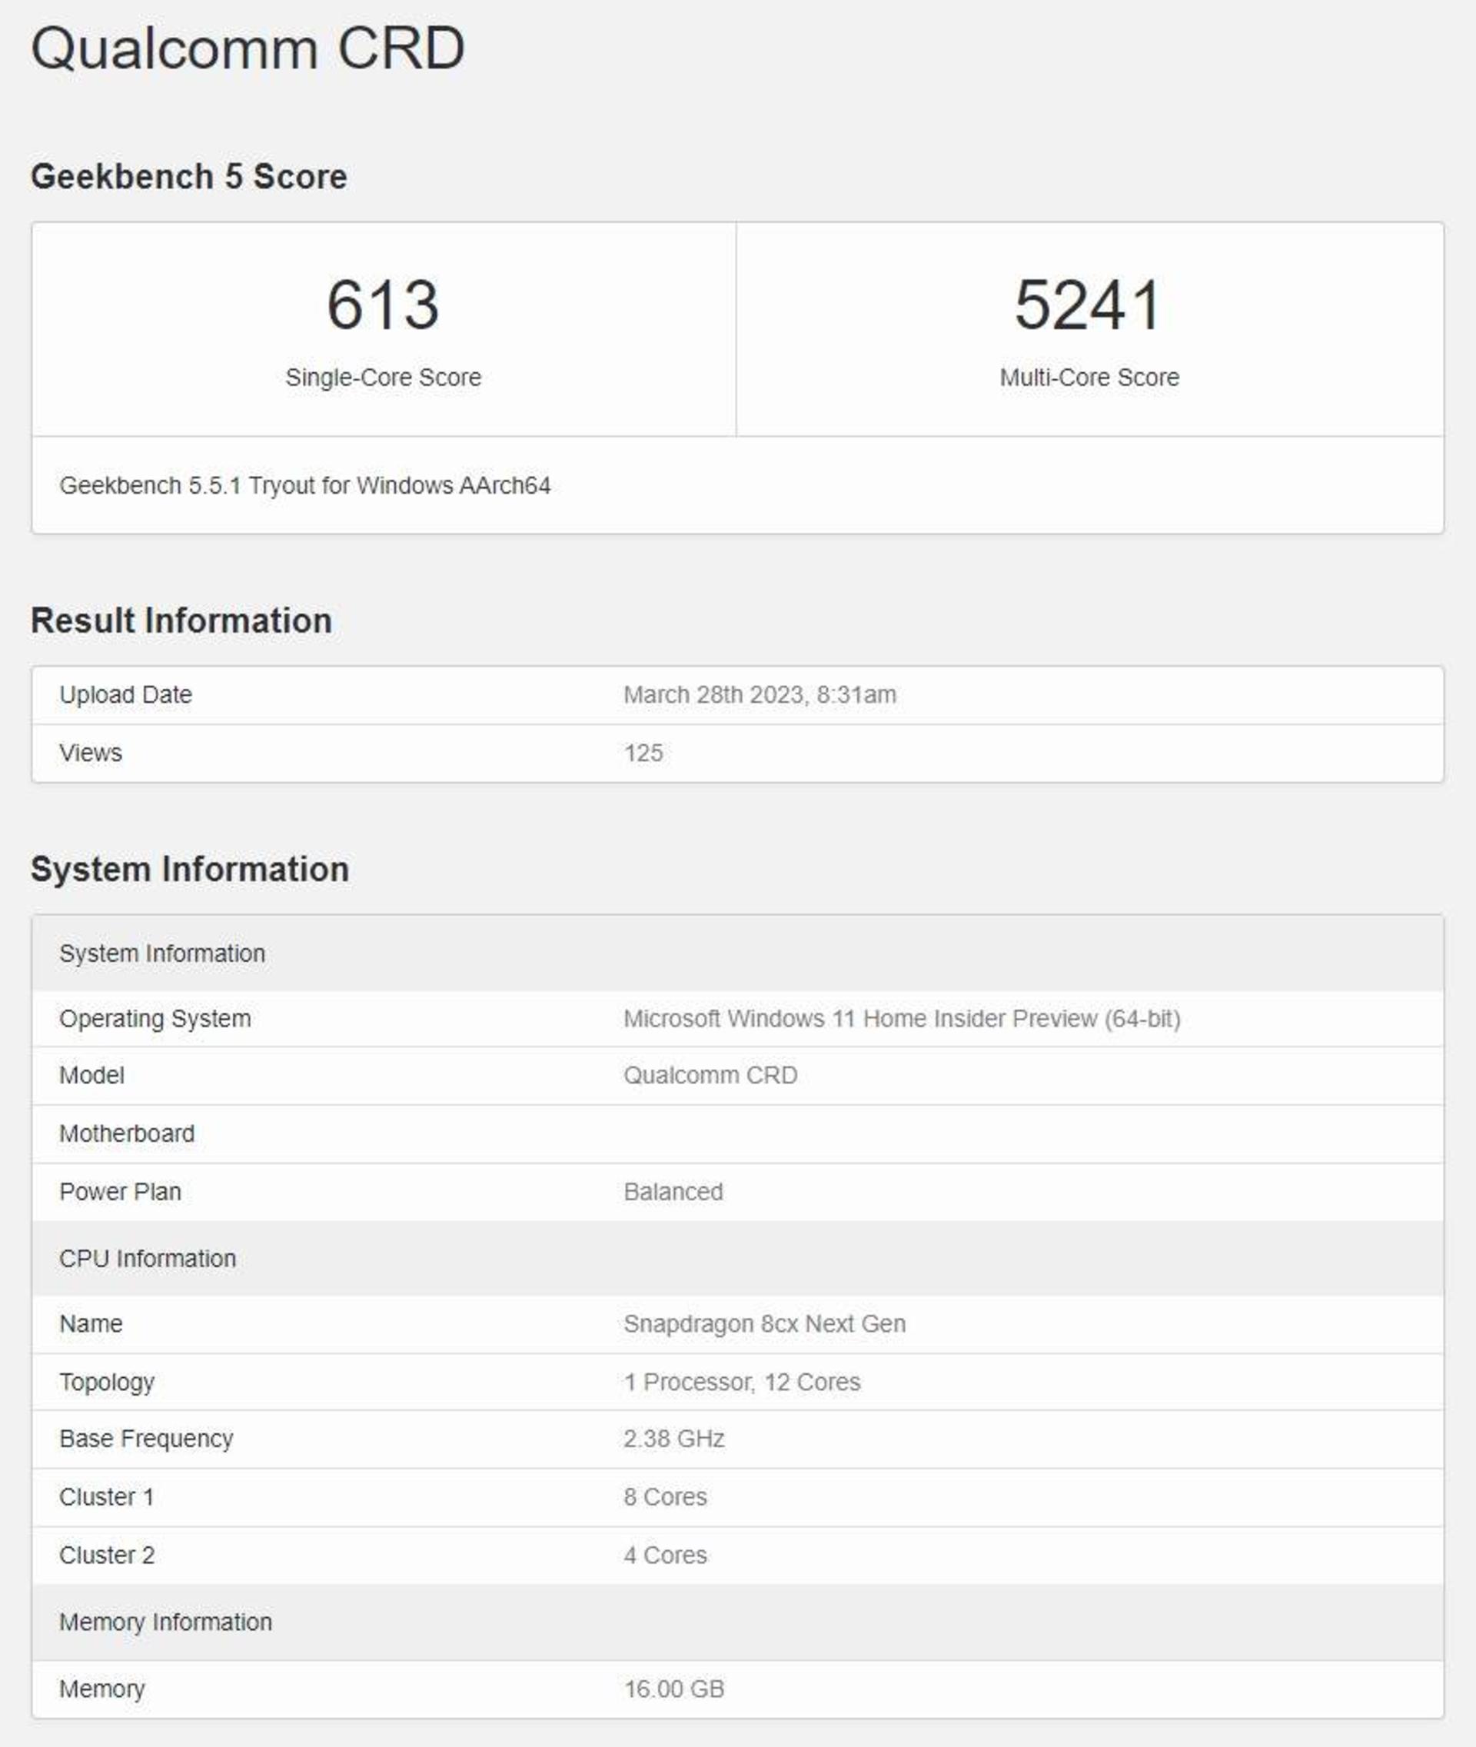Click the Qualcomm CRD page title
This screenshot has width=1476, height=1747.
pyautogui.click(x=248, y=48)
